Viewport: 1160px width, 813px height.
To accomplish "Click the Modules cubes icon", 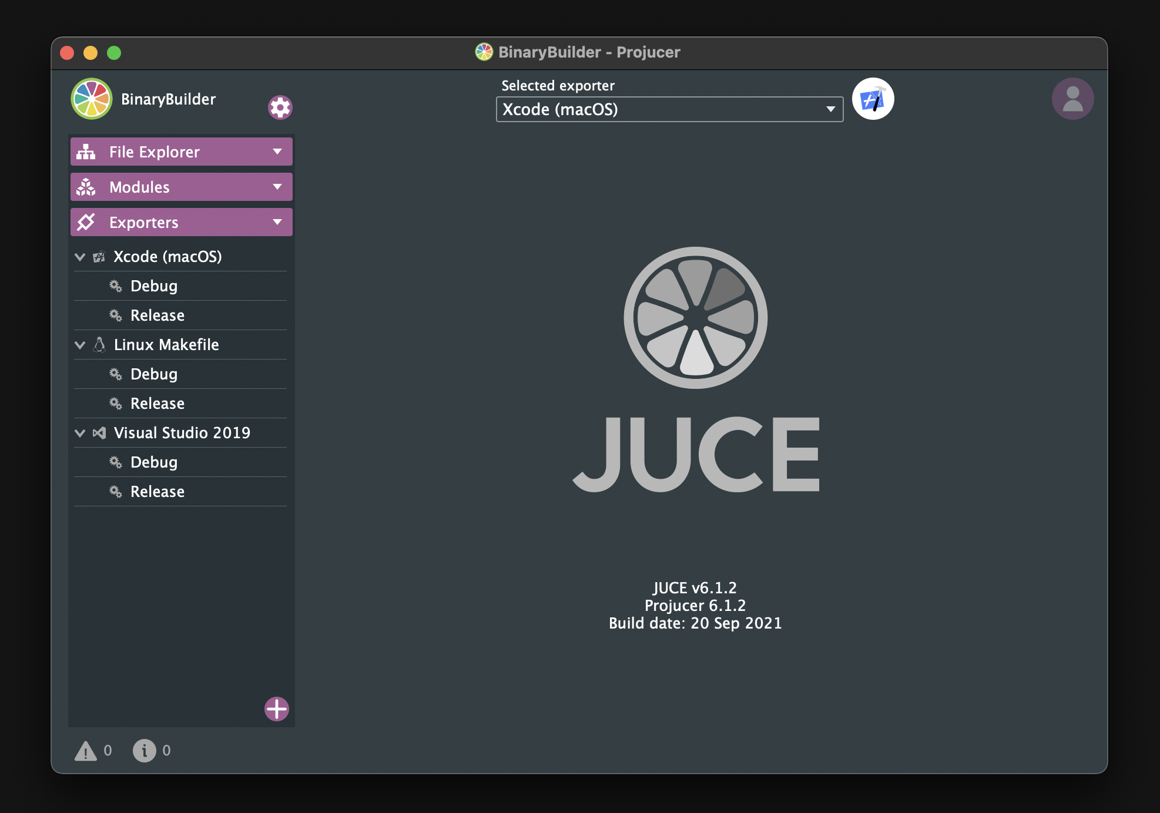I will coord(86,187).
